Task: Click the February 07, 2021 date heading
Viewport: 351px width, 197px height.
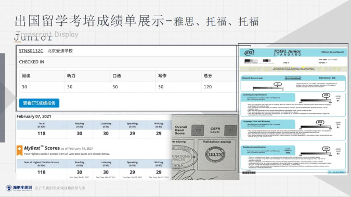Action: tap(34, 116)
